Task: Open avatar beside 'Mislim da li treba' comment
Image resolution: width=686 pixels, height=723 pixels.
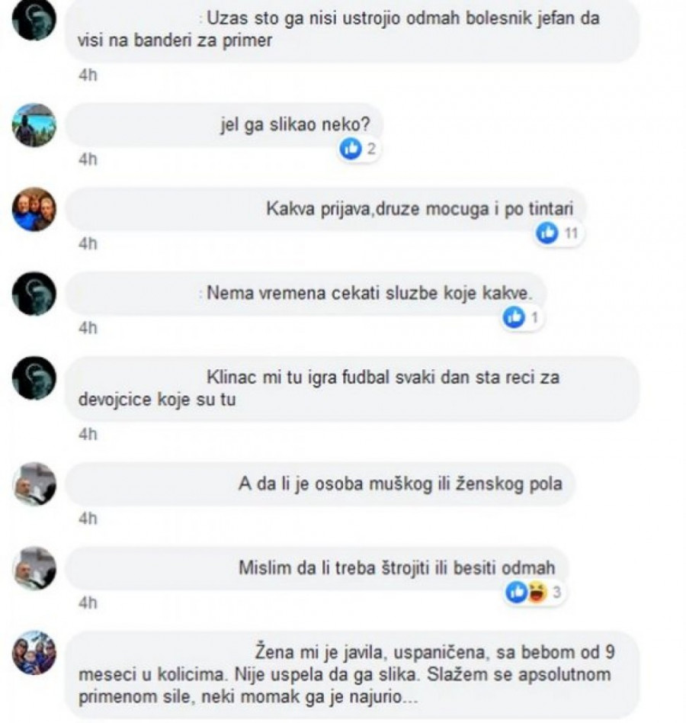Action: [x=34, y=568]
